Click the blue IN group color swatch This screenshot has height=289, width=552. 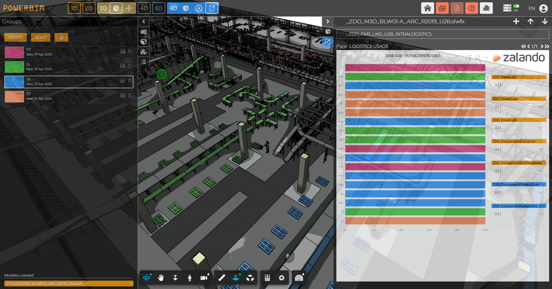[15, 82]
